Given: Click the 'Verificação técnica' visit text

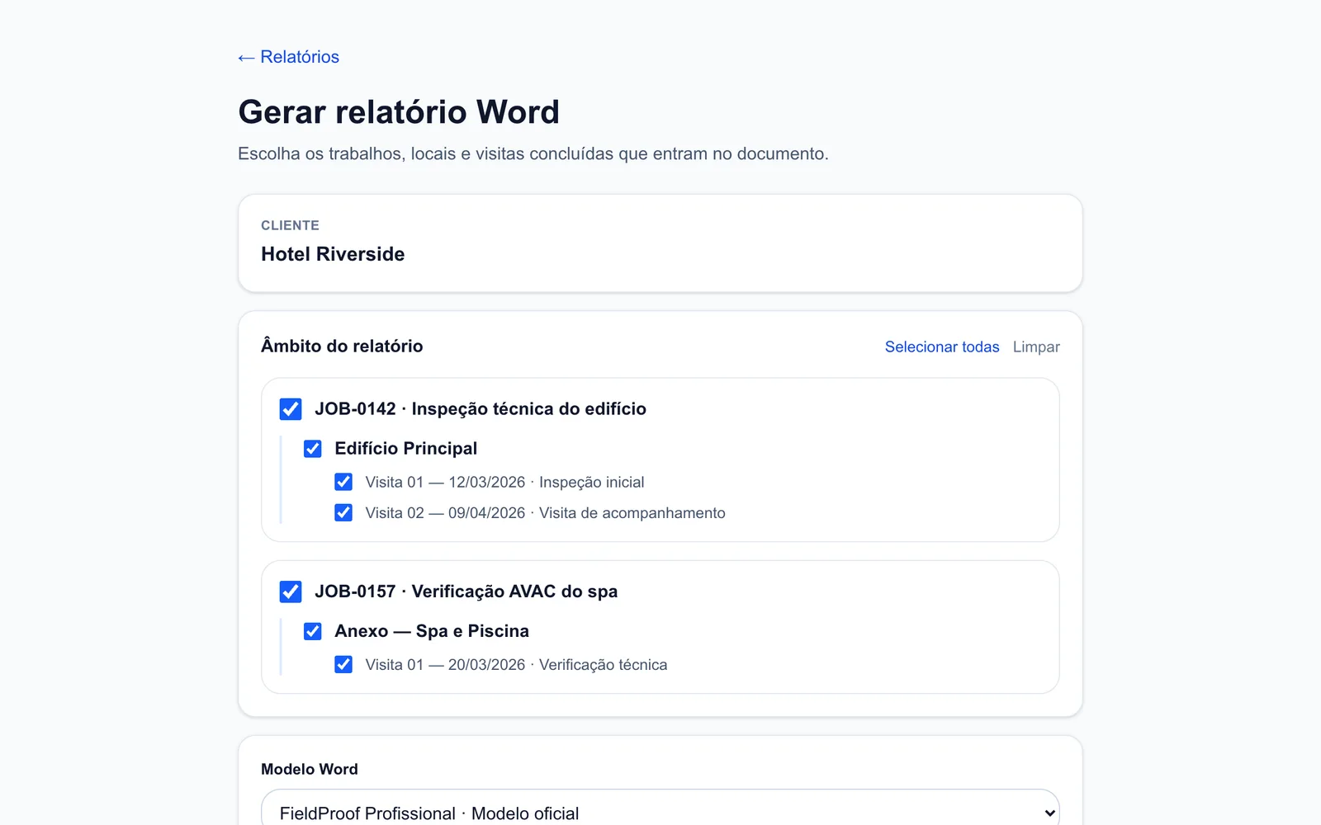Looking at the screenshot, I should [603, 665].
